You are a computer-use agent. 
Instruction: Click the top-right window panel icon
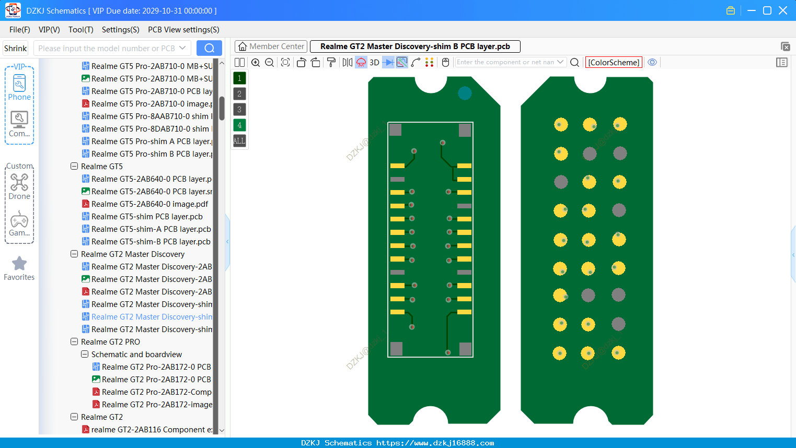785,46
